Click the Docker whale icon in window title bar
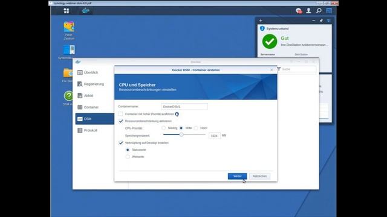The width and height of the screenshot is (387, 217). (x=78, y=61)
